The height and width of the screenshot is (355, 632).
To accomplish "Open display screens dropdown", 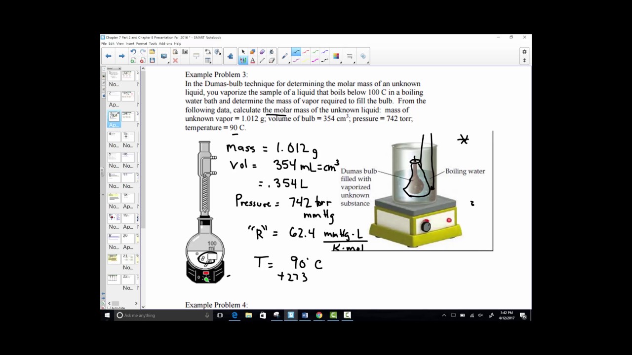I will (164, 56).
